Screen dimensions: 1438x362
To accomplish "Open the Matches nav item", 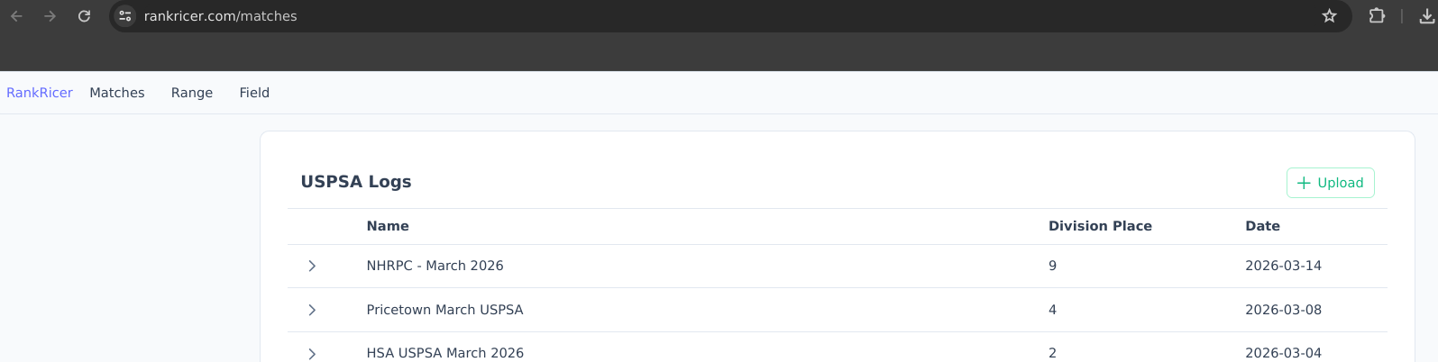I will click(x=117, y=93).
